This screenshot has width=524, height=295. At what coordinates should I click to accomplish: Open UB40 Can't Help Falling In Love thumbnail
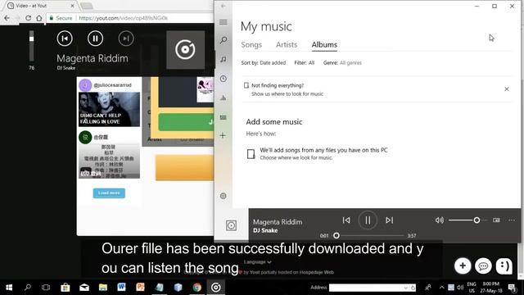pos(109,109)
